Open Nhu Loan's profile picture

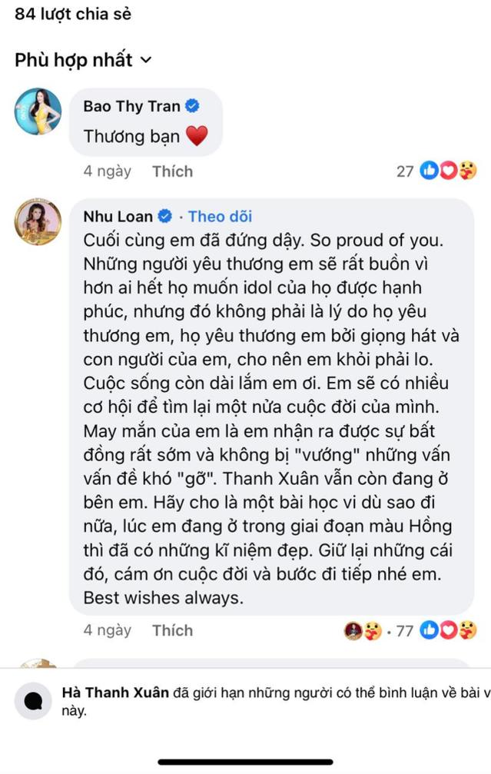pos(38,222)
